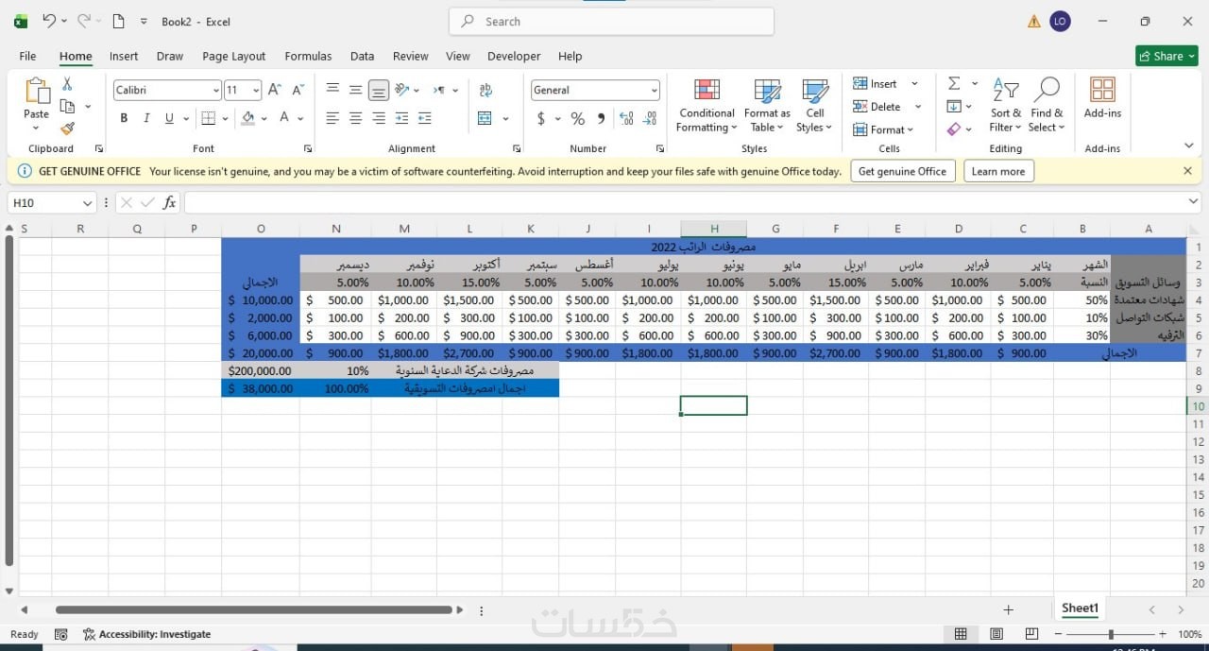The width and height of the screenshot is (1209, 651).
Task: Select the Format Painter brush icon
Action: (x=67, y=128)
